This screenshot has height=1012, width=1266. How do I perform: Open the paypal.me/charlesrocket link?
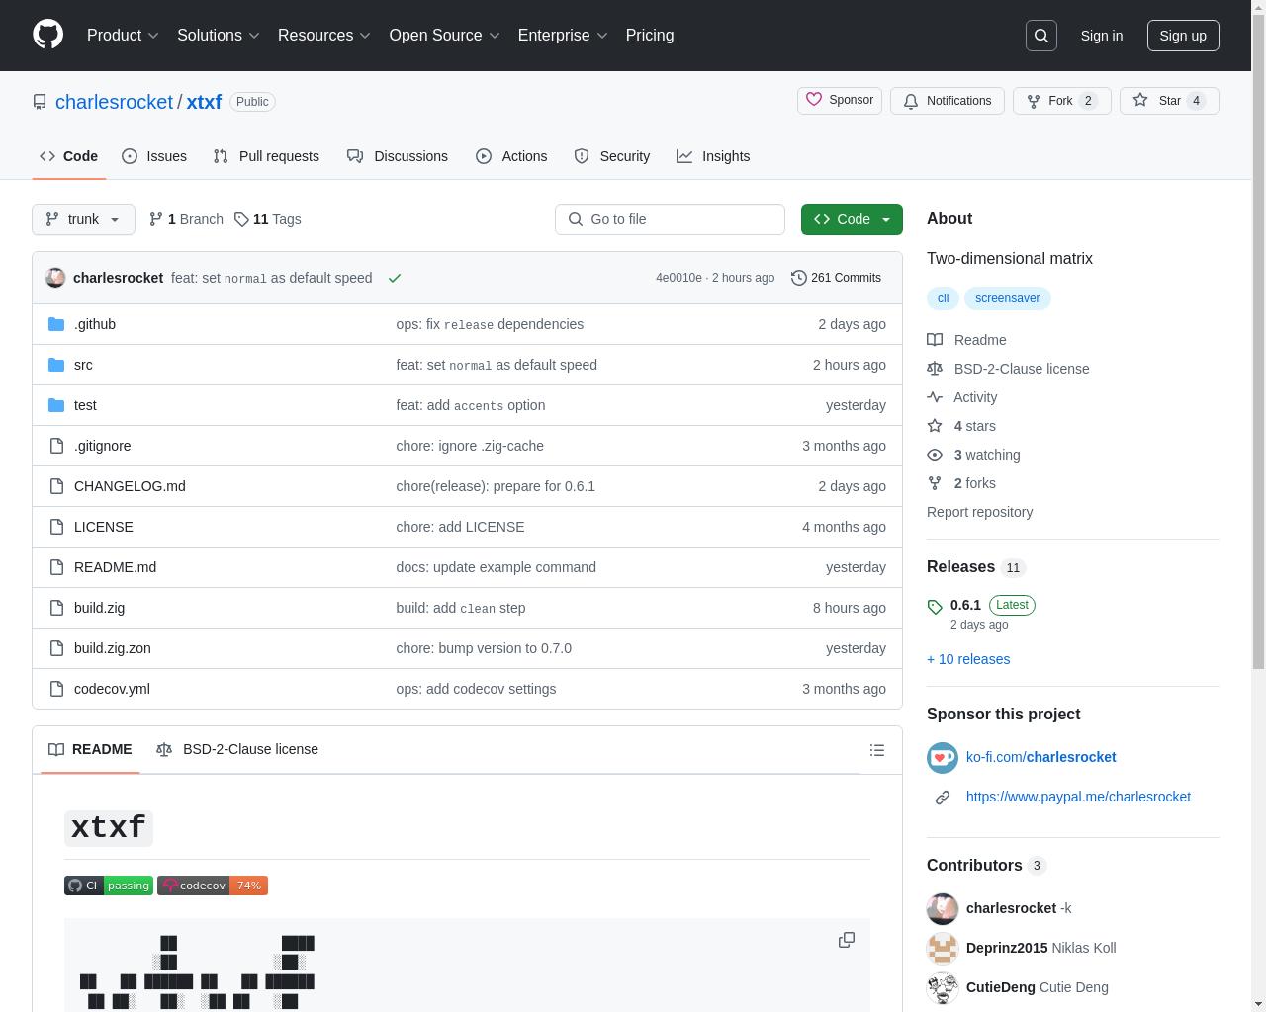[1078, 797]
